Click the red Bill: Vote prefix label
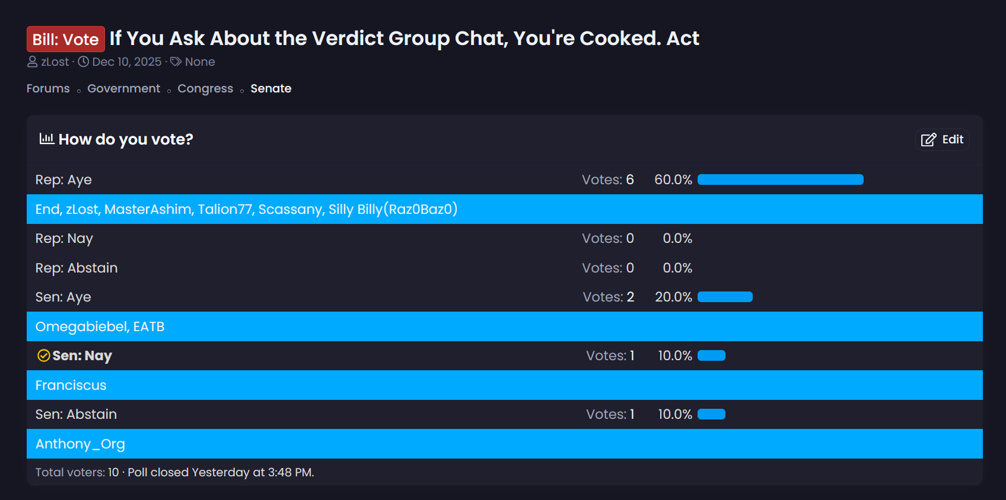Screen dimensions: 1006x500 click(x=65, y=39)
